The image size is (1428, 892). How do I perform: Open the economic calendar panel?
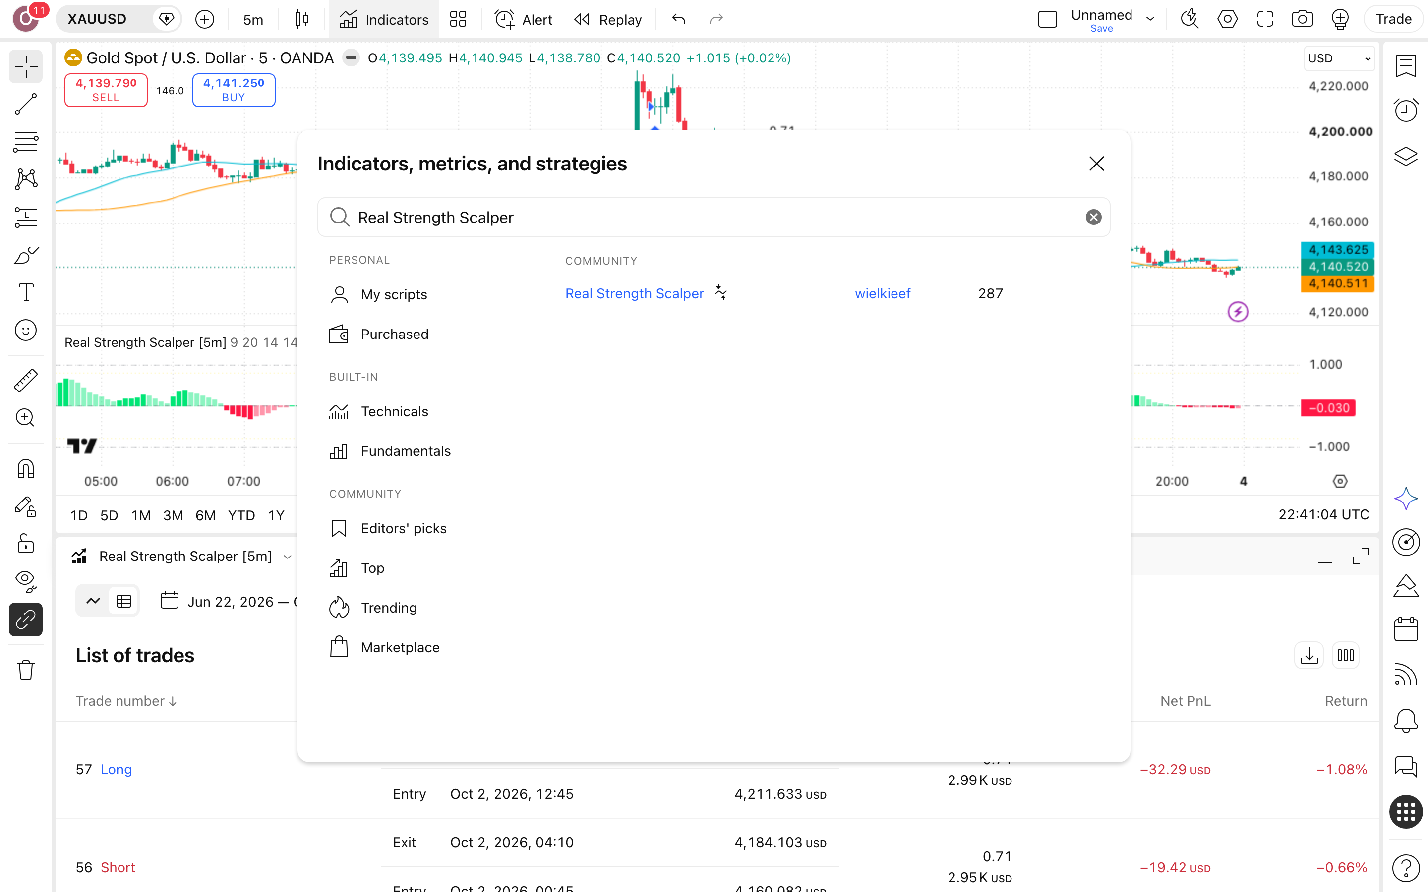click(x=1406, y=629)
